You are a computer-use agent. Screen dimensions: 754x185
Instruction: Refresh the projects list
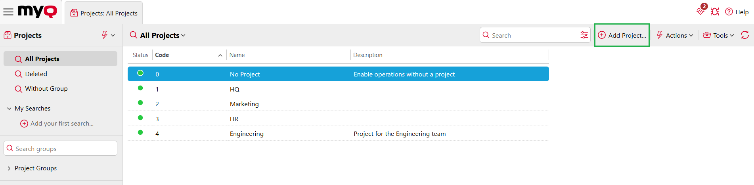pyautogui.click(x=745, y=35)
